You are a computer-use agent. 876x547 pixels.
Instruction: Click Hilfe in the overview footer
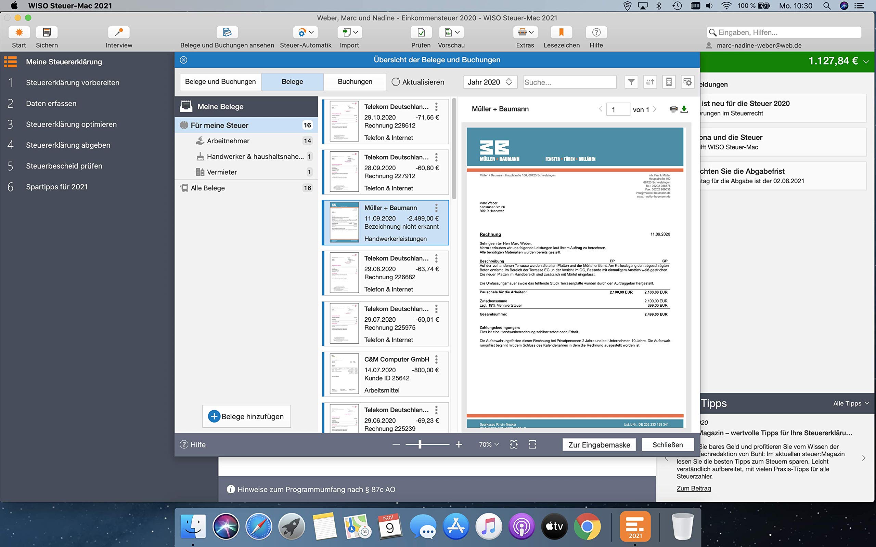193,445
